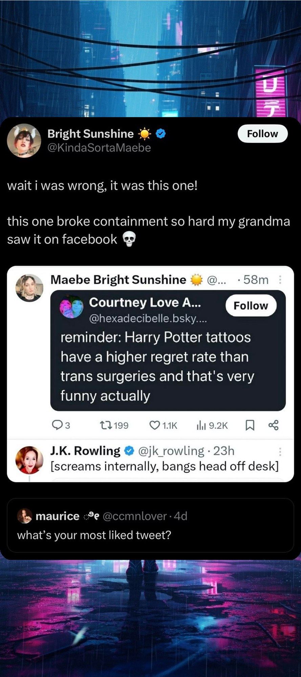Open the three-dot menu beside 58m
301x677 pixels.
click(280, 280)
